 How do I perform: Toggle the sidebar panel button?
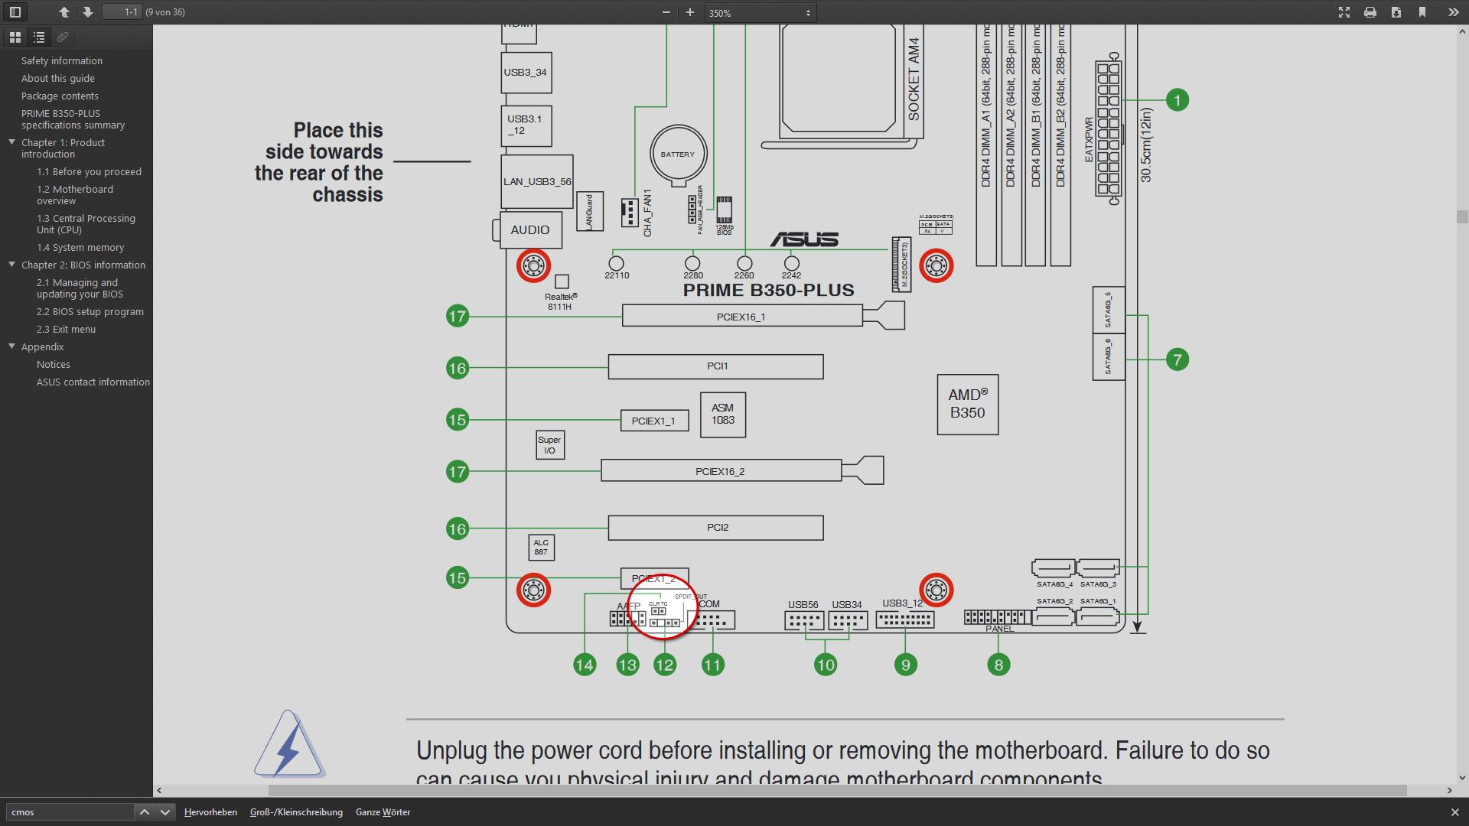point(15,12)
